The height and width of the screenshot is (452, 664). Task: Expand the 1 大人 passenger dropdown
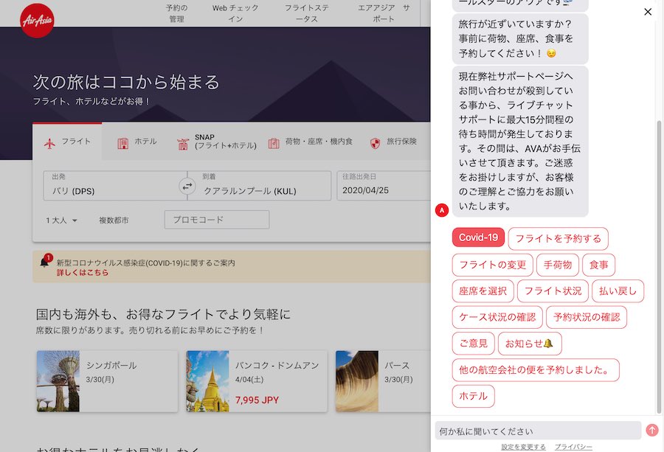click(61, 220)
